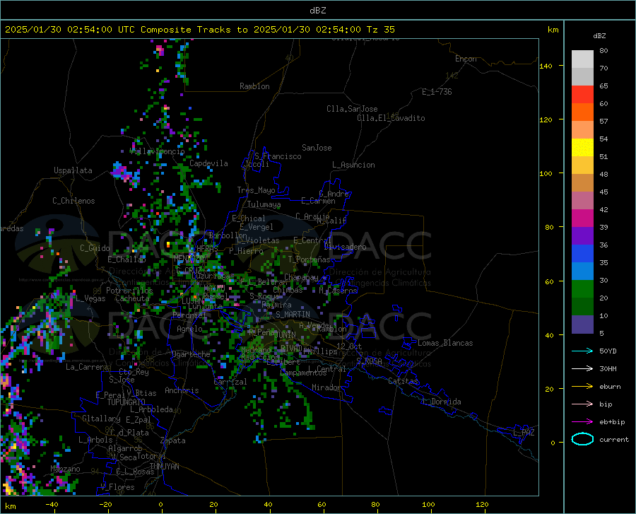Click the E_1-736 map label
This screenshot has width=636, height=514.
437,92
